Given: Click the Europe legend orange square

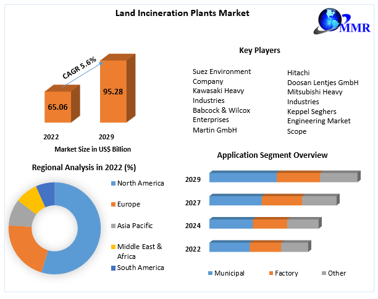Looking at the screenshot, I should click(113, 204).
